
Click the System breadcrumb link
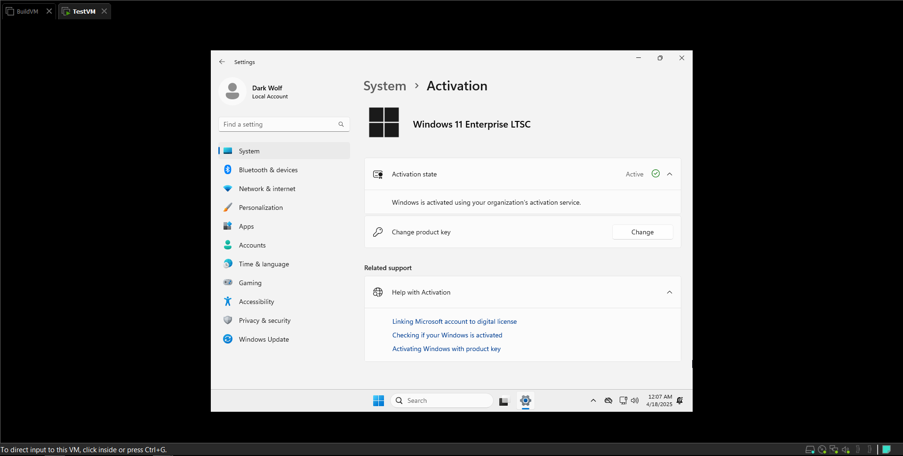pos(384,86)
